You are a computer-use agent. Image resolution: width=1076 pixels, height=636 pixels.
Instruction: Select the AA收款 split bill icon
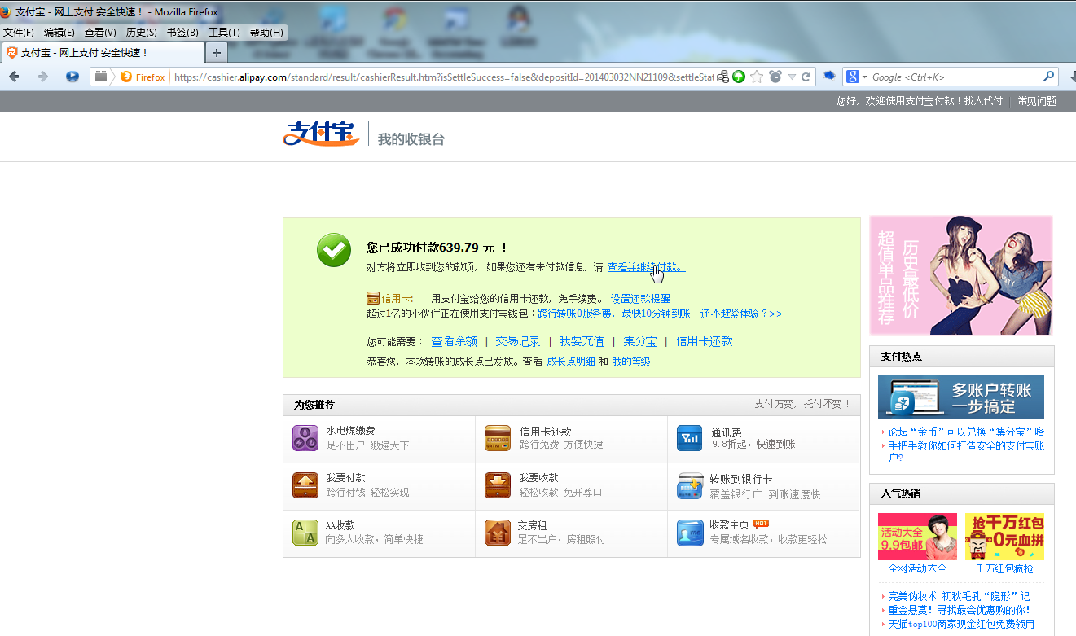[305, 533]
